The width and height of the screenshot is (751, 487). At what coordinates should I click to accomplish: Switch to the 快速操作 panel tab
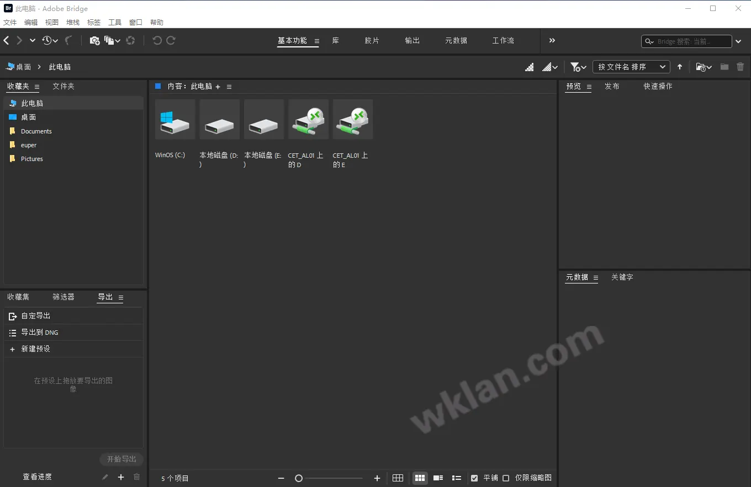pyautogui.click(x=658, y=86)
